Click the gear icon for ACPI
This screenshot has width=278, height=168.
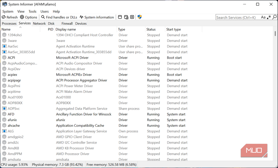click(x=4, y=58)
